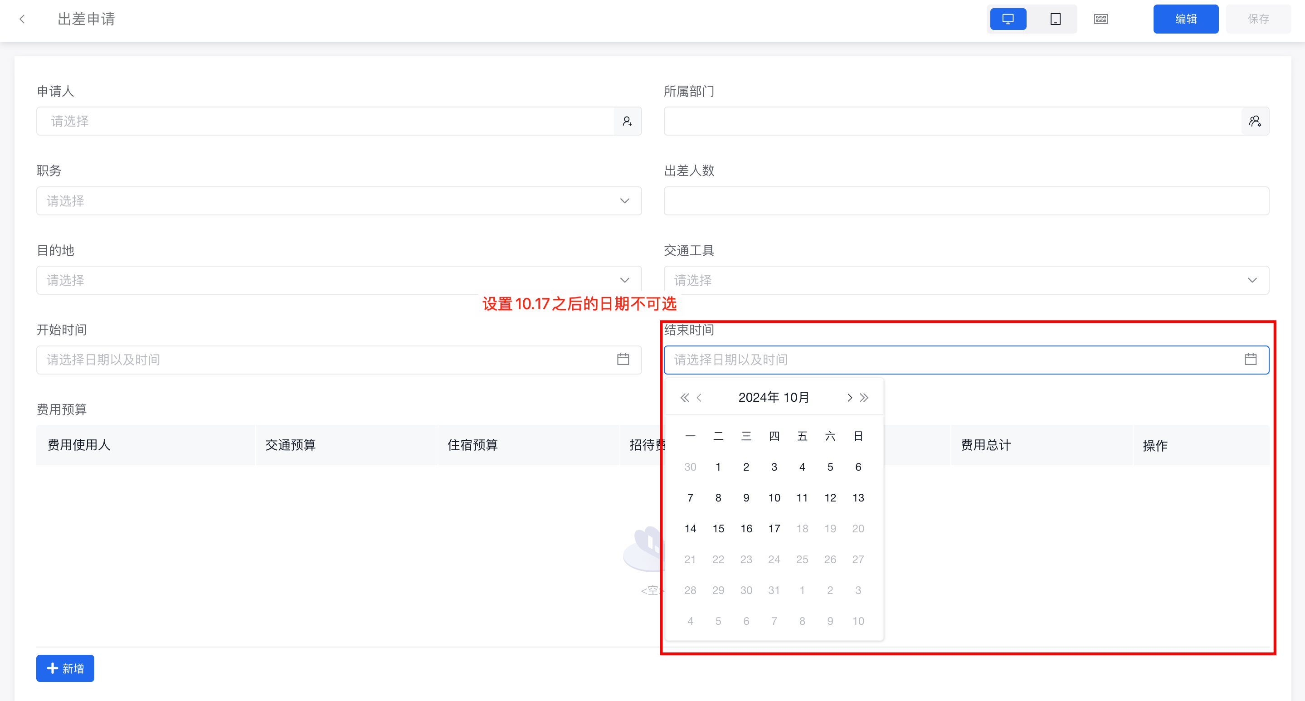This screenshot has width=1305, height=701.
Task: Choose date 4 in first calendar row
Action: pos(802,467)
